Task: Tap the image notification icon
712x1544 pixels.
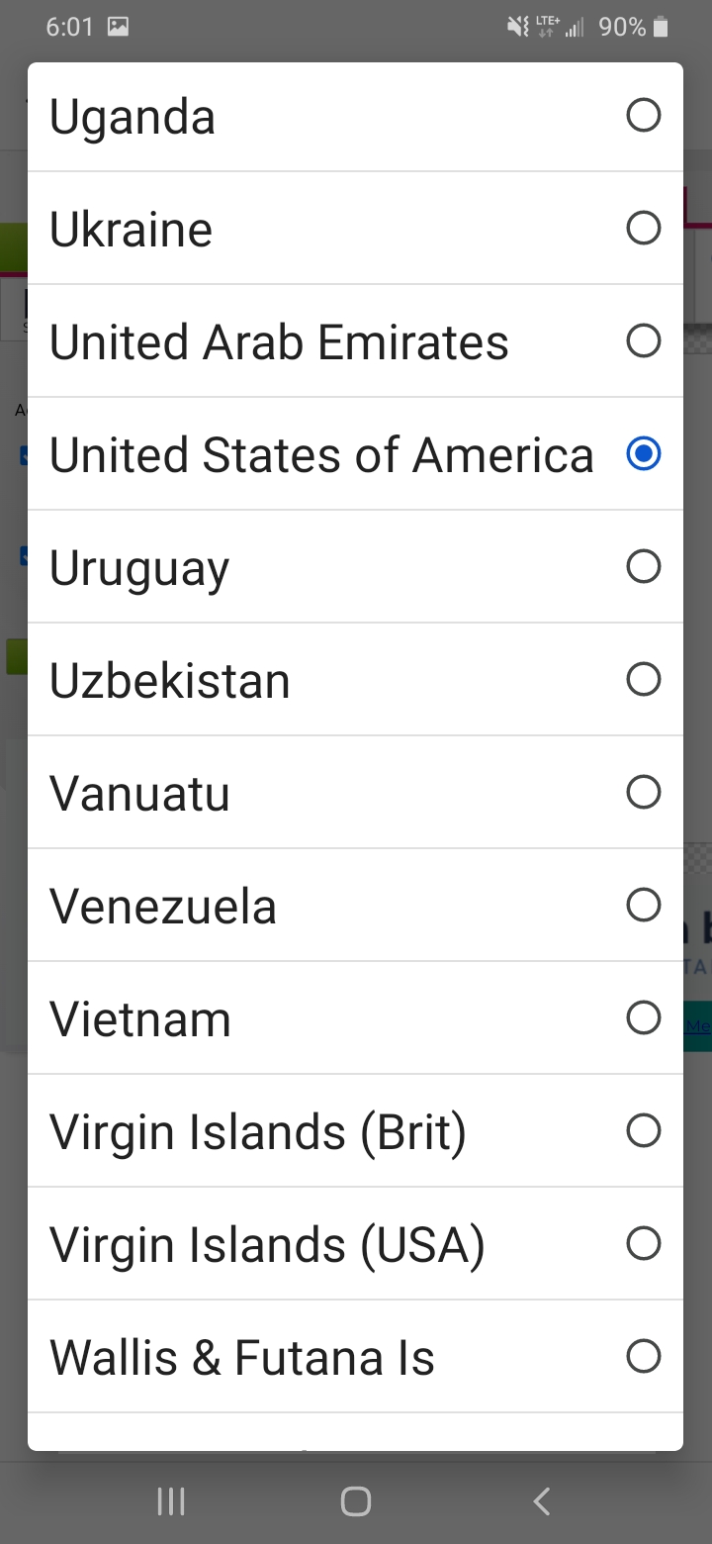Action: 118,28
